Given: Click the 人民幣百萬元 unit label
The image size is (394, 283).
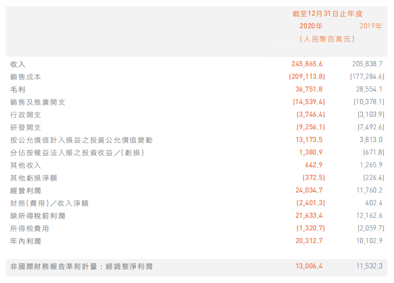Looking at the screenshot, I should click(x=327, y=39).
